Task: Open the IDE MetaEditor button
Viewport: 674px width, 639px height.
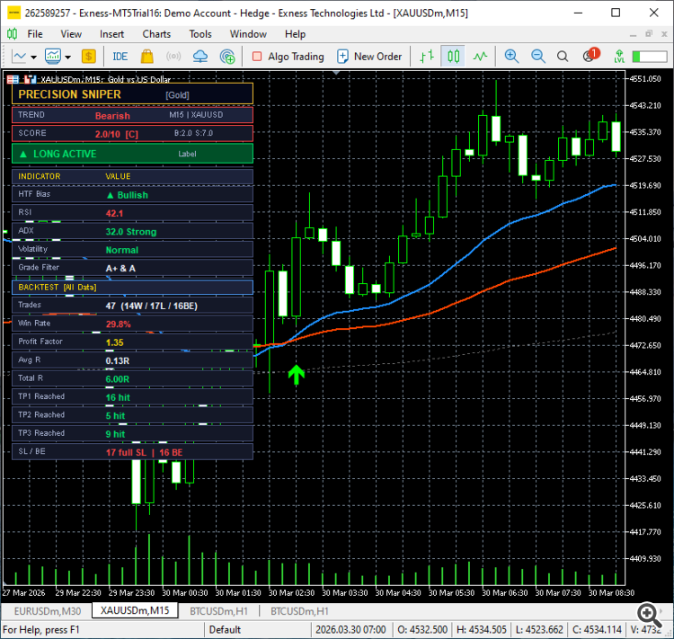Action: pos(120,57)
